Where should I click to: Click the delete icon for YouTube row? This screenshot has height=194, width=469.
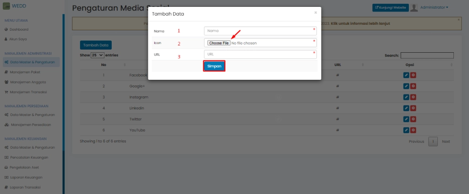click(413, 130)
